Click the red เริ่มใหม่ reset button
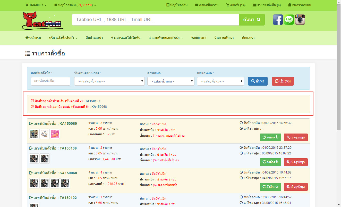The height and width of the screenshot is (207, 341). coord(283,81)
